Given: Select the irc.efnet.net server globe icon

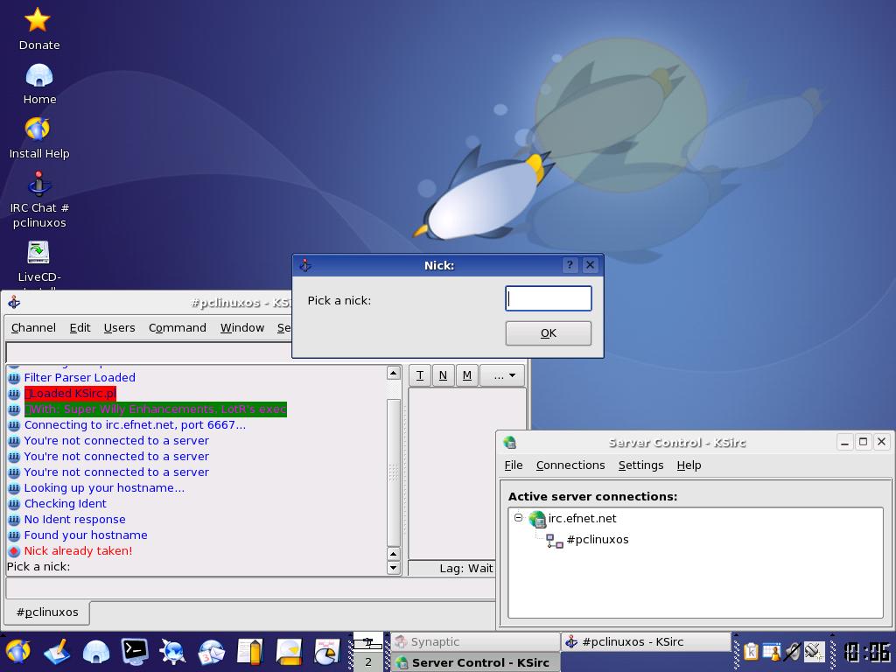Looking at the screenshot, I should pyautogui.click(x=537, y=519).
